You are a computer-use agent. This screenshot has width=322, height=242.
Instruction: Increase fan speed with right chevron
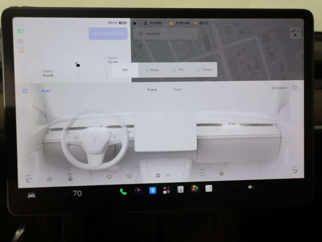click(x=183, y=175)
